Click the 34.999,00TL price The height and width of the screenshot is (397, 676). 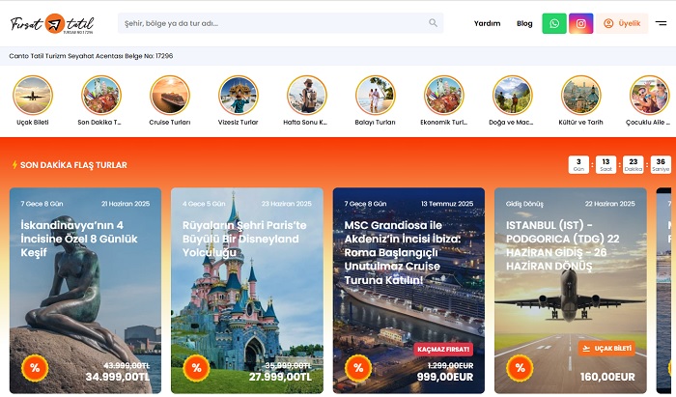[118, 377]
